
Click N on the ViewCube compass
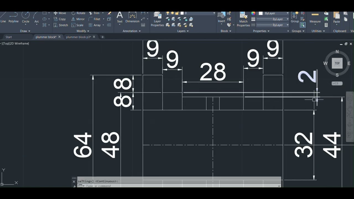(337, 52)
